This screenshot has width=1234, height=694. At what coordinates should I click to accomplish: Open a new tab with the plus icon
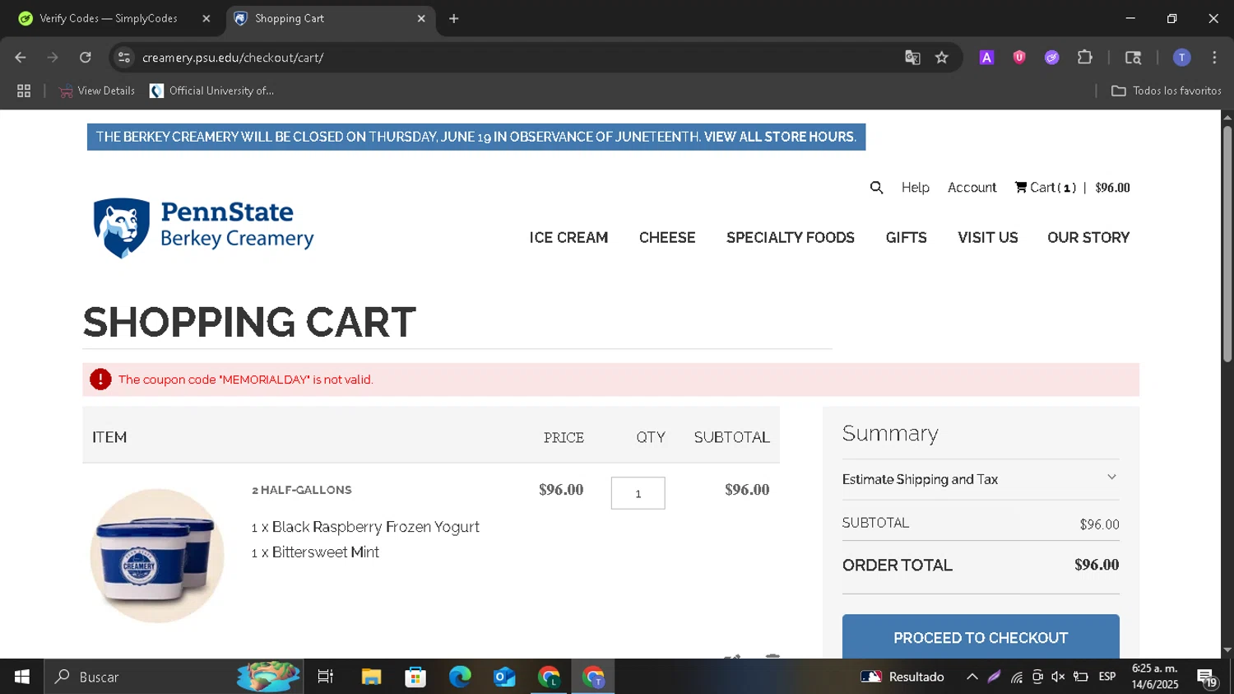pyautogui.click(x=453, y=18)
